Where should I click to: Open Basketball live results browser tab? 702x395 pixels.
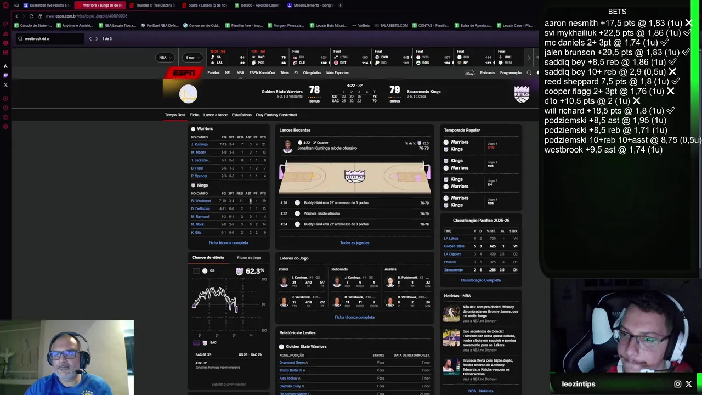pos(46,5)
